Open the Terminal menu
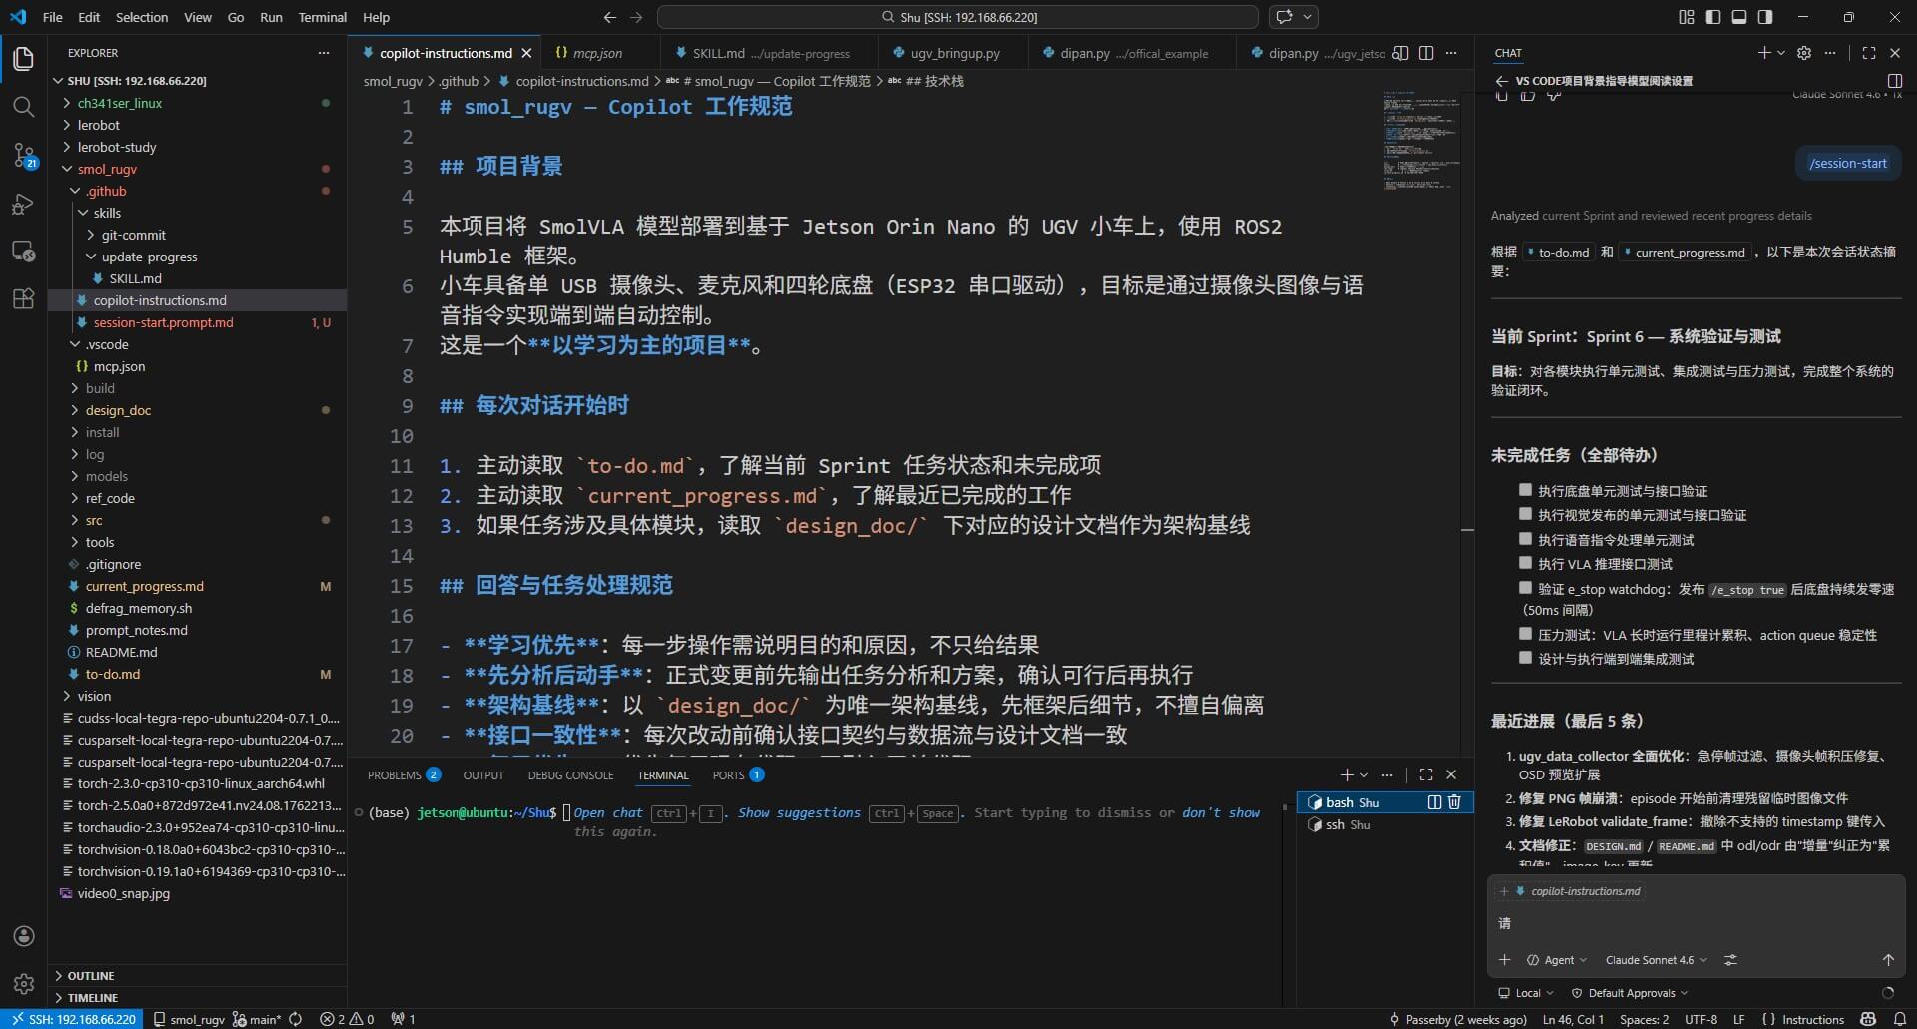Screen dimensions: 1917x1029 tap(322, 17)
